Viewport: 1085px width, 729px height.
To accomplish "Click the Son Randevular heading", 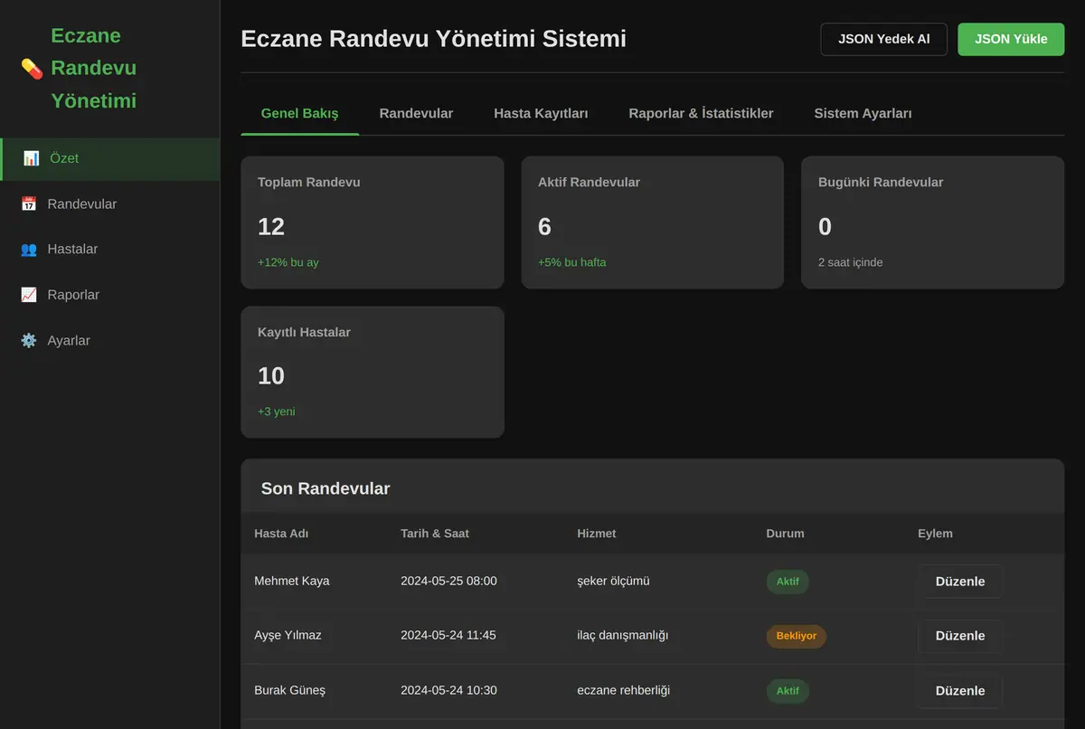I will click(x=325, y=488).
